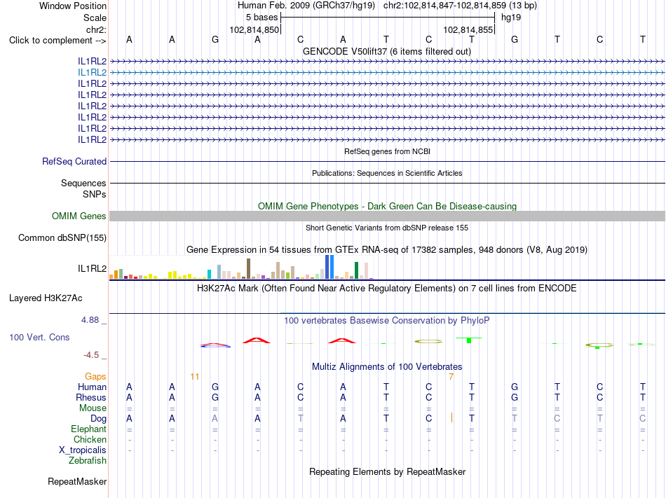Click the tall blue bars in the GTEx chart
Viewport: 666px width, 498px height.
click(x=329, y=268)
